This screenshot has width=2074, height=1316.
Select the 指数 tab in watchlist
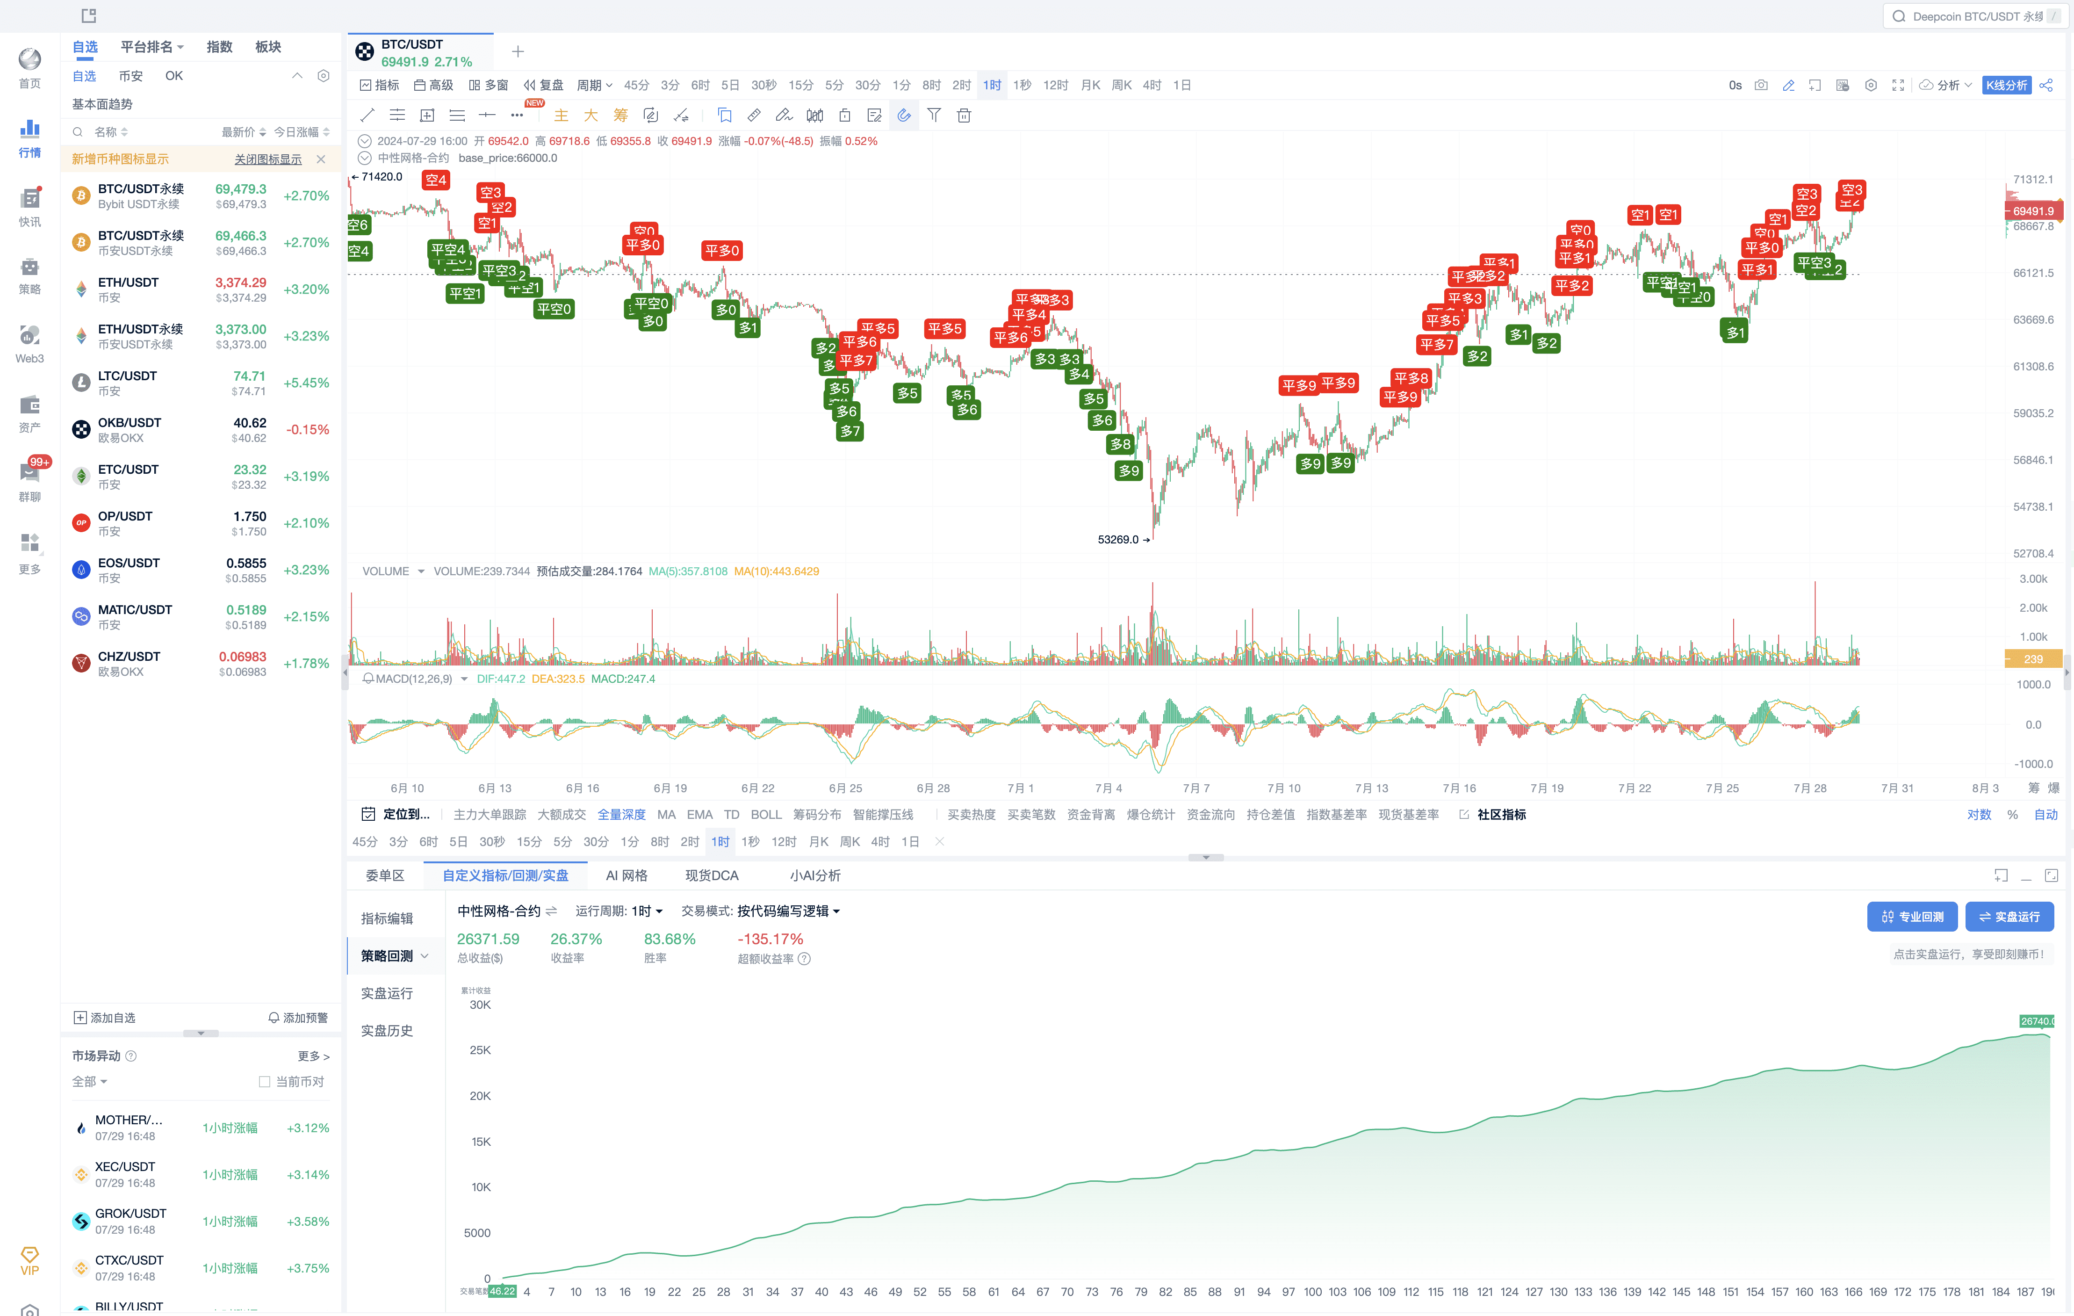(x=220, y=47)
